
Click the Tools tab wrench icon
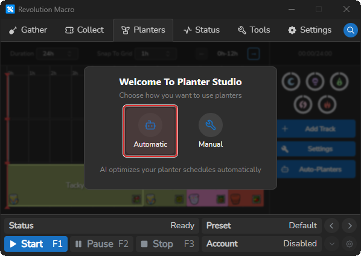coord(242,30)
